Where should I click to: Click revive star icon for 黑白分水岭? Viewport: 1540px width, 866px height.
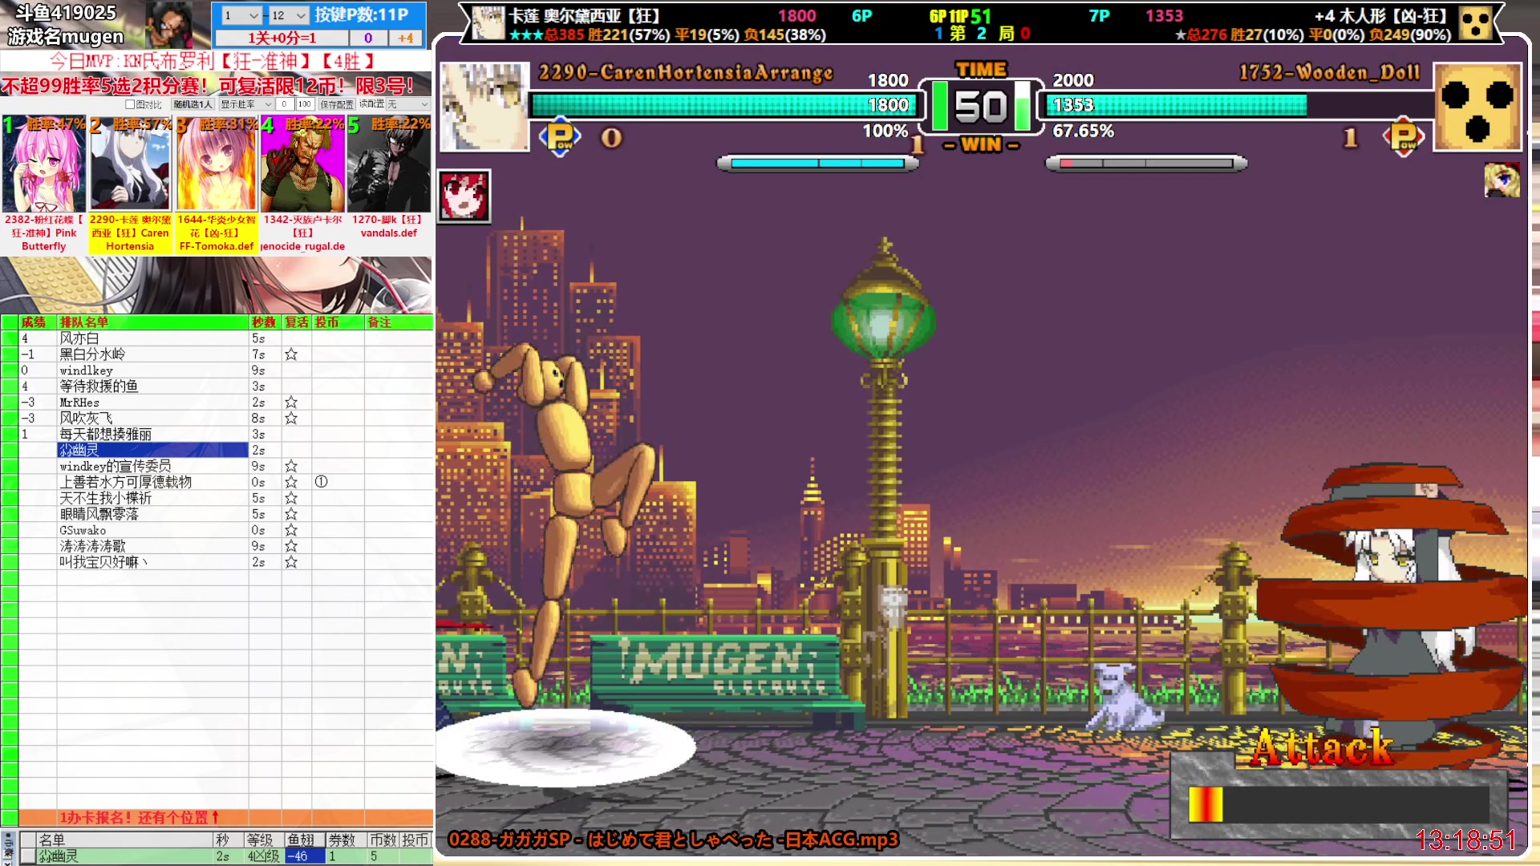tap(291, 354)
